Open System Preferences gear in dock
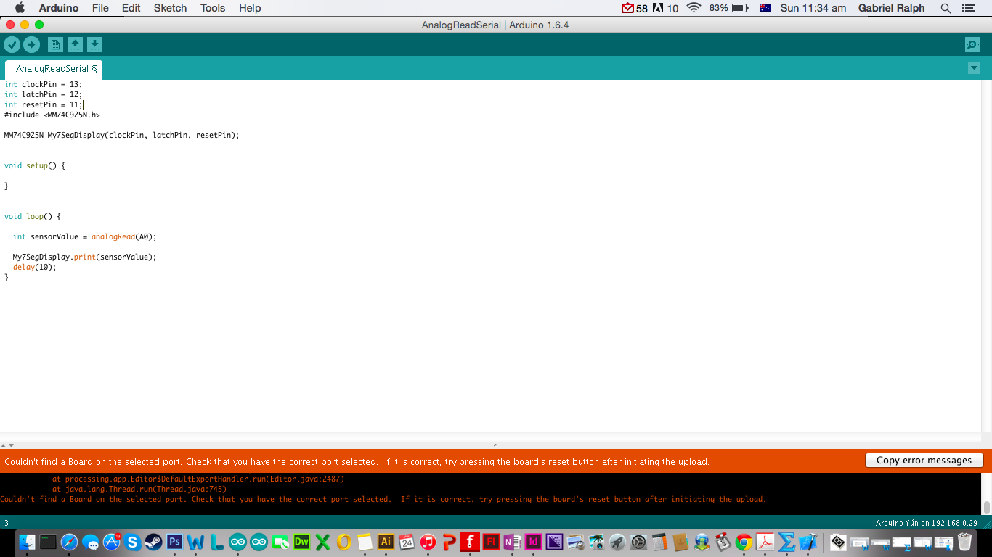 (638, 542)
